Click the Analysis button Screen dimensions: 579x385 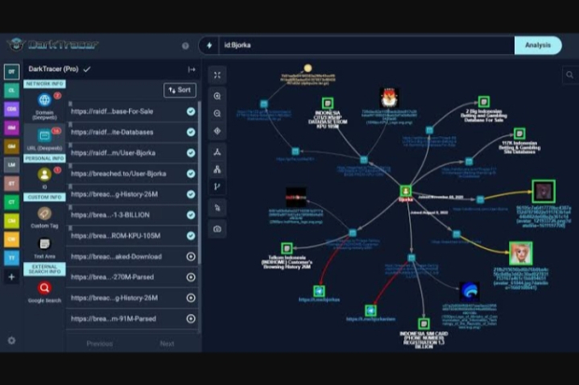[x=537, y=45]
